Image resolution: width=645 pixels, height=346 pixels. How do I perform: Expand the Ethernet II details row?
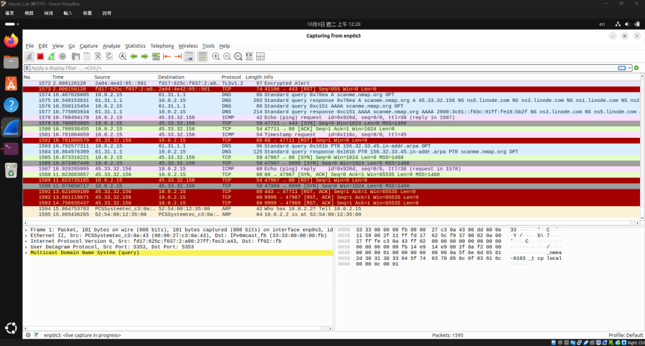tap(26, 235)
